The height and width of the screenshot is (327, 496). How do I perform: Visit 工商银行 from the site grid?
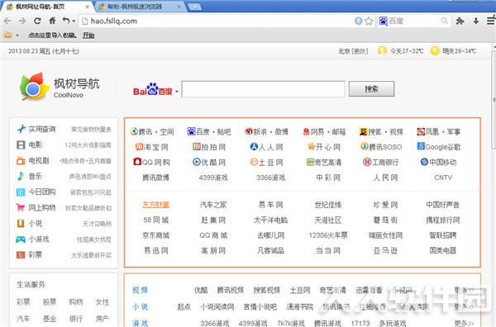coord(381,162)
